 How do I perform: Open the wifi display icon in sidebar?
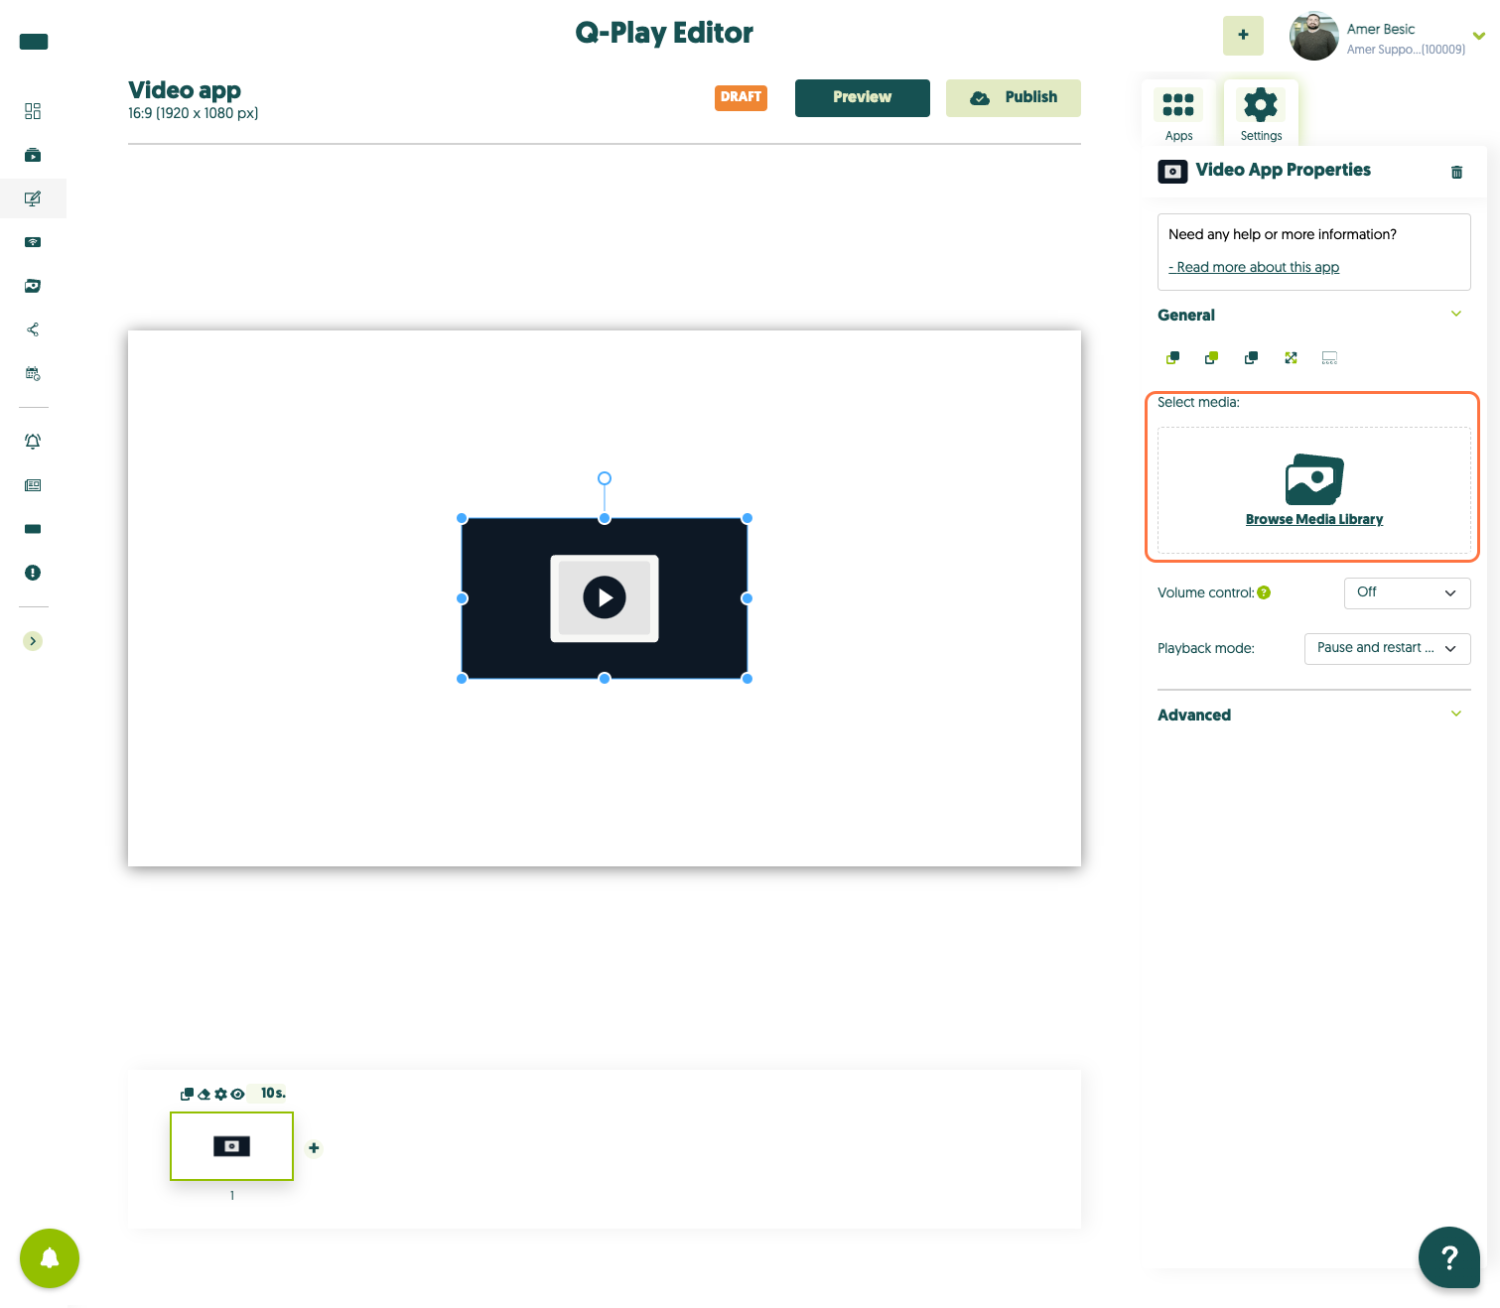click(x=33, y=242)
